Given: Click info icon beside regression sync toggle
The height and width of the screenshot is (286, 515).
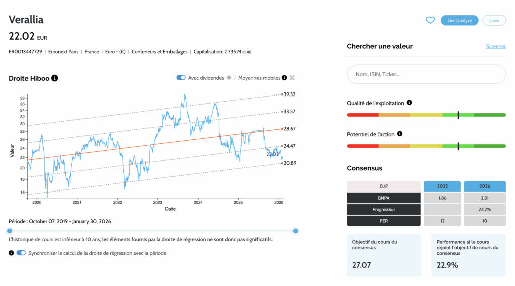Looking at the screenshot, I should tap(11, 253).
